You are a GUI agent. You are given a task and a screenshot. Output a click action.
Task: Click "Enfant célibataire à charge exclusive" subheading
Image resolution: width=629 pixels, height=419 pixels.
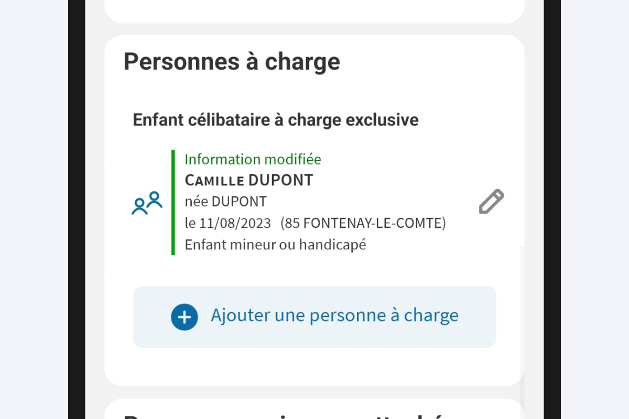click(x=276, y=119)
